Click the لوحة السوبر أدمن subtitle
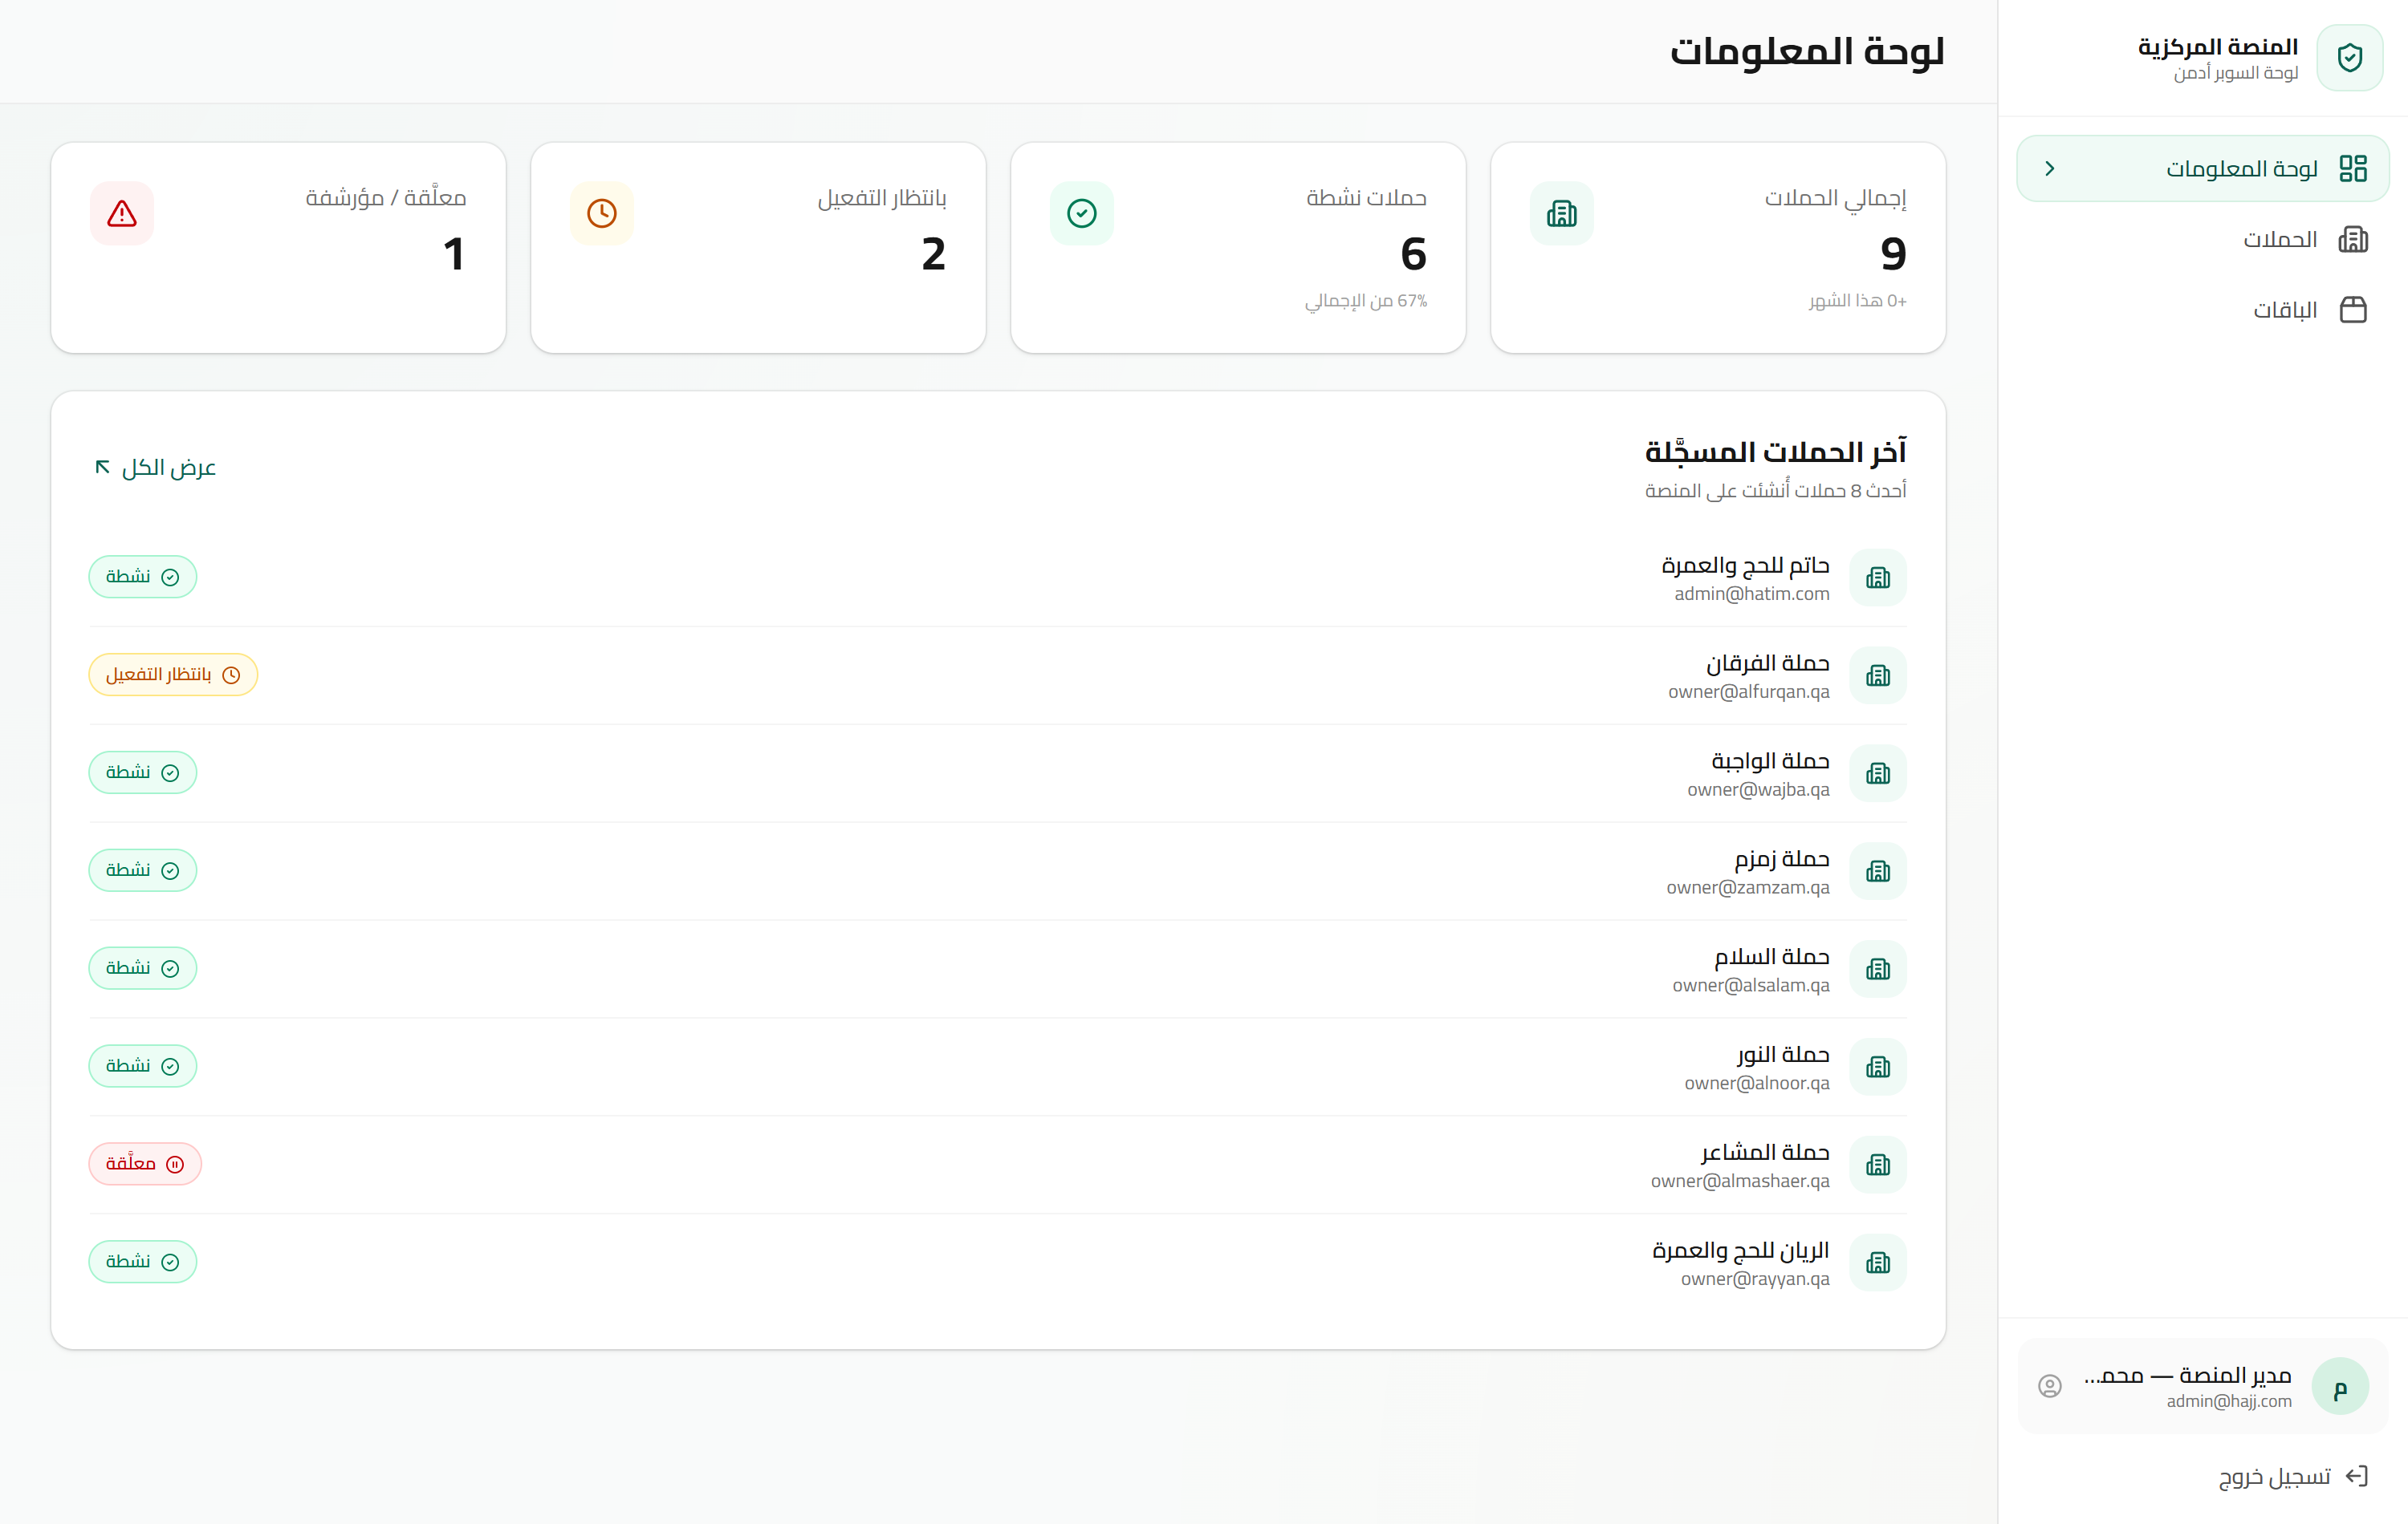 pos(2236,73)
